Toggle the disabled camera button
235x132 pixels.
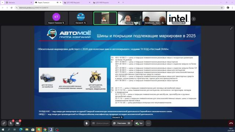pos(18,123)
